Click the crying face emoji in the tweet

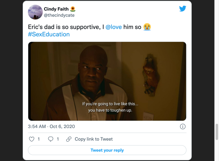click(x=147, y=27)
